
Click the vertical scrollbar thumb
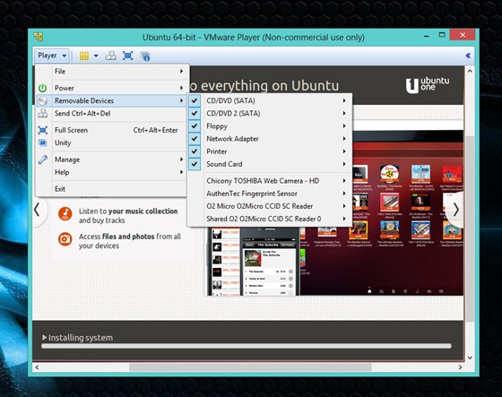[x=470, y=229]
